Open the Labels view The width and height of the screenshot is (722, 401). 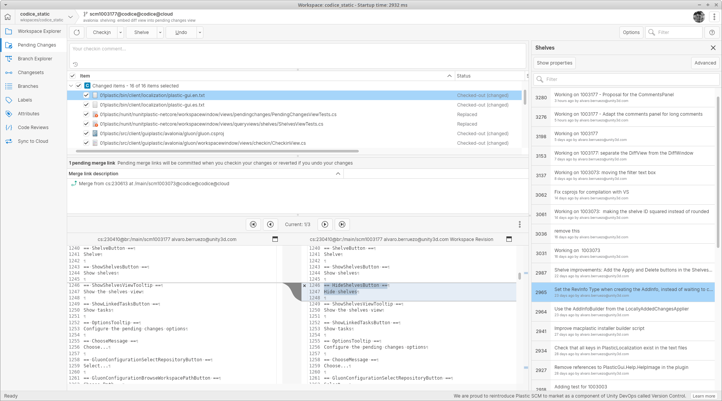[x=25, y=100]
